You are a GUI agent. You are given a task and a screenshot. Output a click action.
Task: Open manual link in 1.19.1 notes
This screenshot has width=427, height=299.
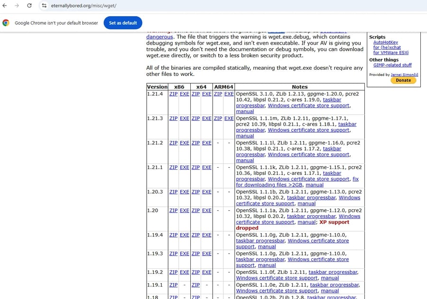click(330, 291)
